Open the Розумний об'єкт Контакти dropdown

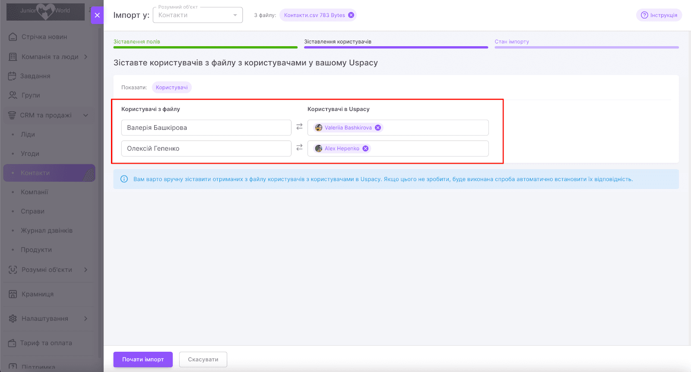[198, 15]
